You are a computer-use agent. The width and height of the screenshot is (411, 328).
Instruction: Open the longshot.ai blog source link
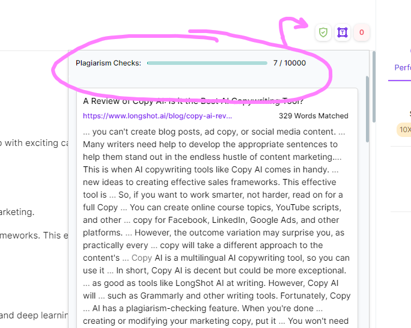pyautogui.click(x=157, y=116)
